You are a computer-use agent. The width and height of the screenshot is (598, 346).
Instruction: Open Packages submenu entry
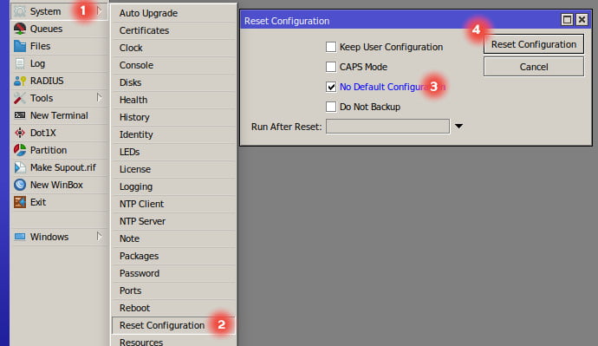(174, 256)
